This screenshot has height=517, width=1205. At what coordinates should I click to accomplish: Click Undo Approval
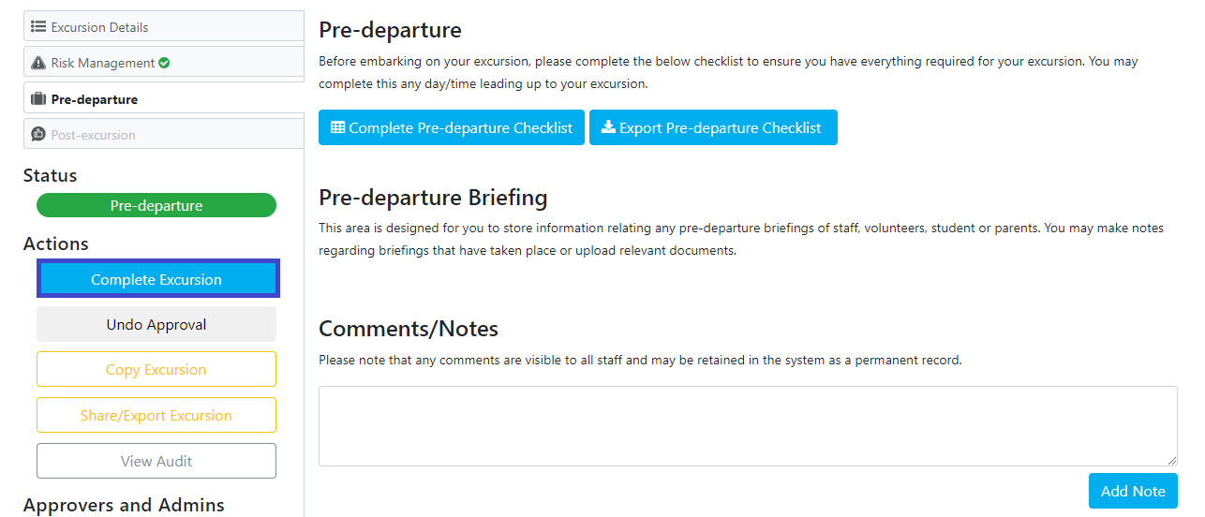click(156, 324)
